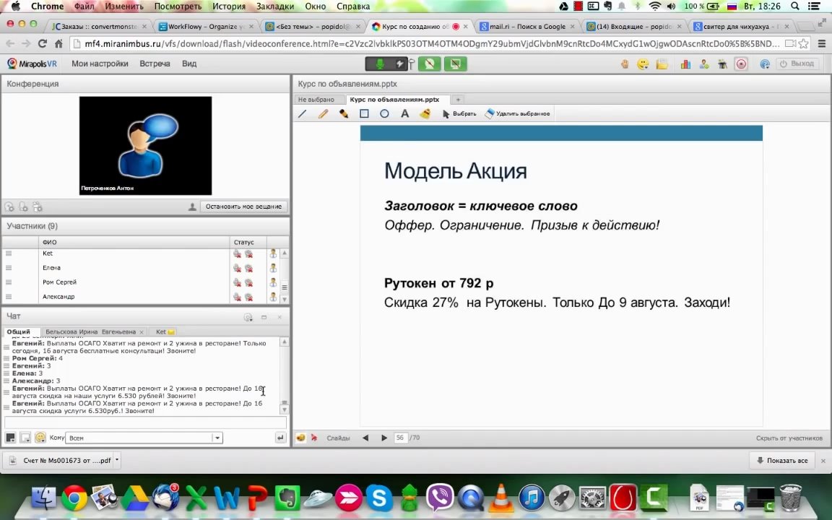Viewport: 832px width, 520px height.
Task: Close the 'Бельскова Ирина Евгеньевна' chat tab
Action: tap(142, 332)
